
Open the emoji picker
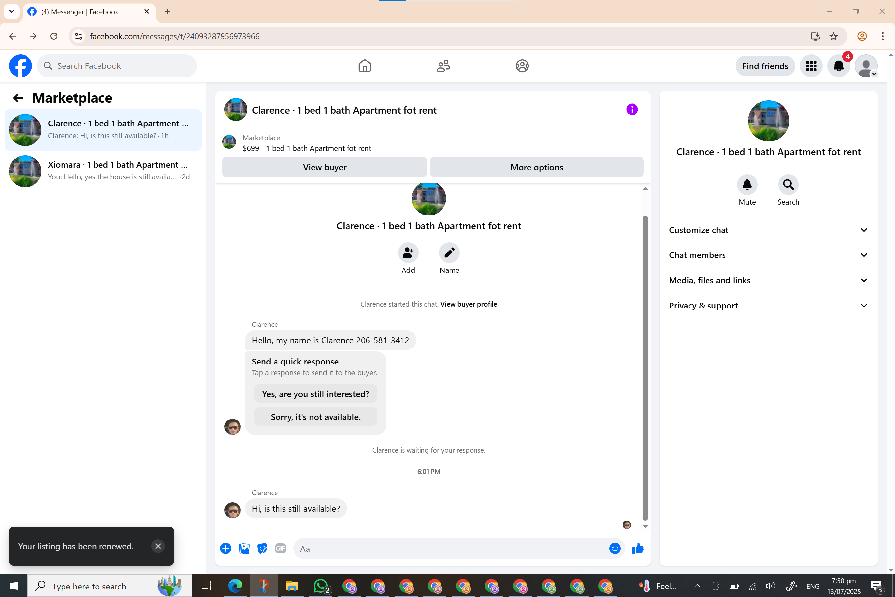coord(615,548)
